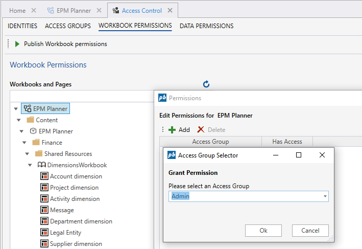Click the green Publish Workbook permissions arrow
This screenshot has width=362, height=249.
pos(17,44)
